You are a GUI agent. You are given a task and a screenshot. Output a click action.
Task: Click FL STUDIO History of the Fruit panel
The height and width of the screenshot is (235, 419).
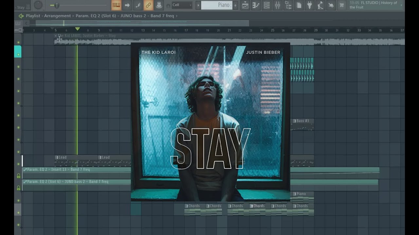[x=376, y=5]
